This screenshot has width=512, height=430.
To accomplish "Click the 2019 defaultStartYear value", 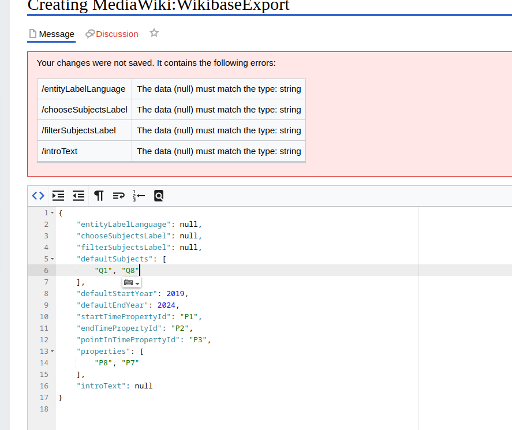I will coord(175,294).
